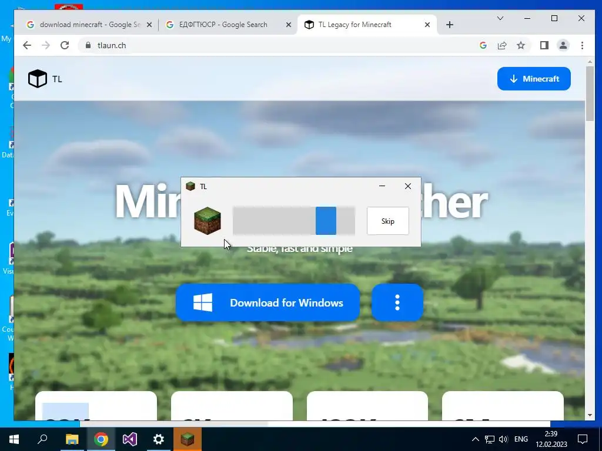602x451 pixels.
Task: Toggle the Chrome side panel
Action: pyautogui.click(x=544, y=45)
